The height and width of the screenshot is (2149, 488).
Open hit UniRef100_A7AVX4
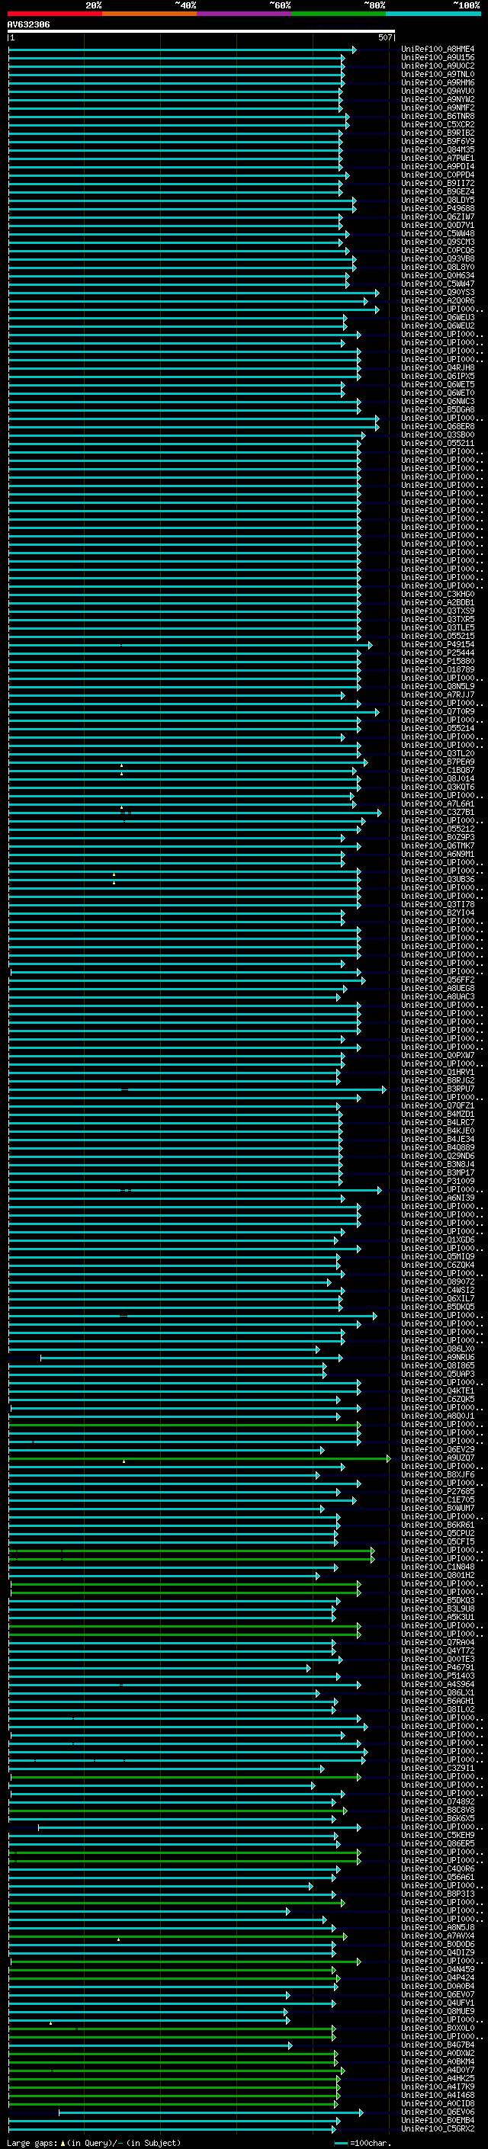pyautogui.click(x=438, y=1936)
